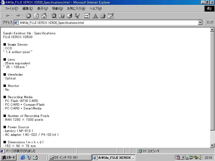Open the Search globe icon in toolbar
Screen dimensions: 215x161
(53, 16)
